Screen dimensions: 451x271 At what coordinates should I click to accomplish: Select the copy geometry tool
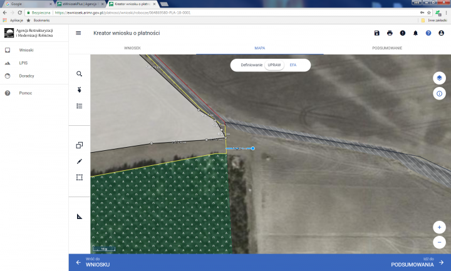pos(80,145)
